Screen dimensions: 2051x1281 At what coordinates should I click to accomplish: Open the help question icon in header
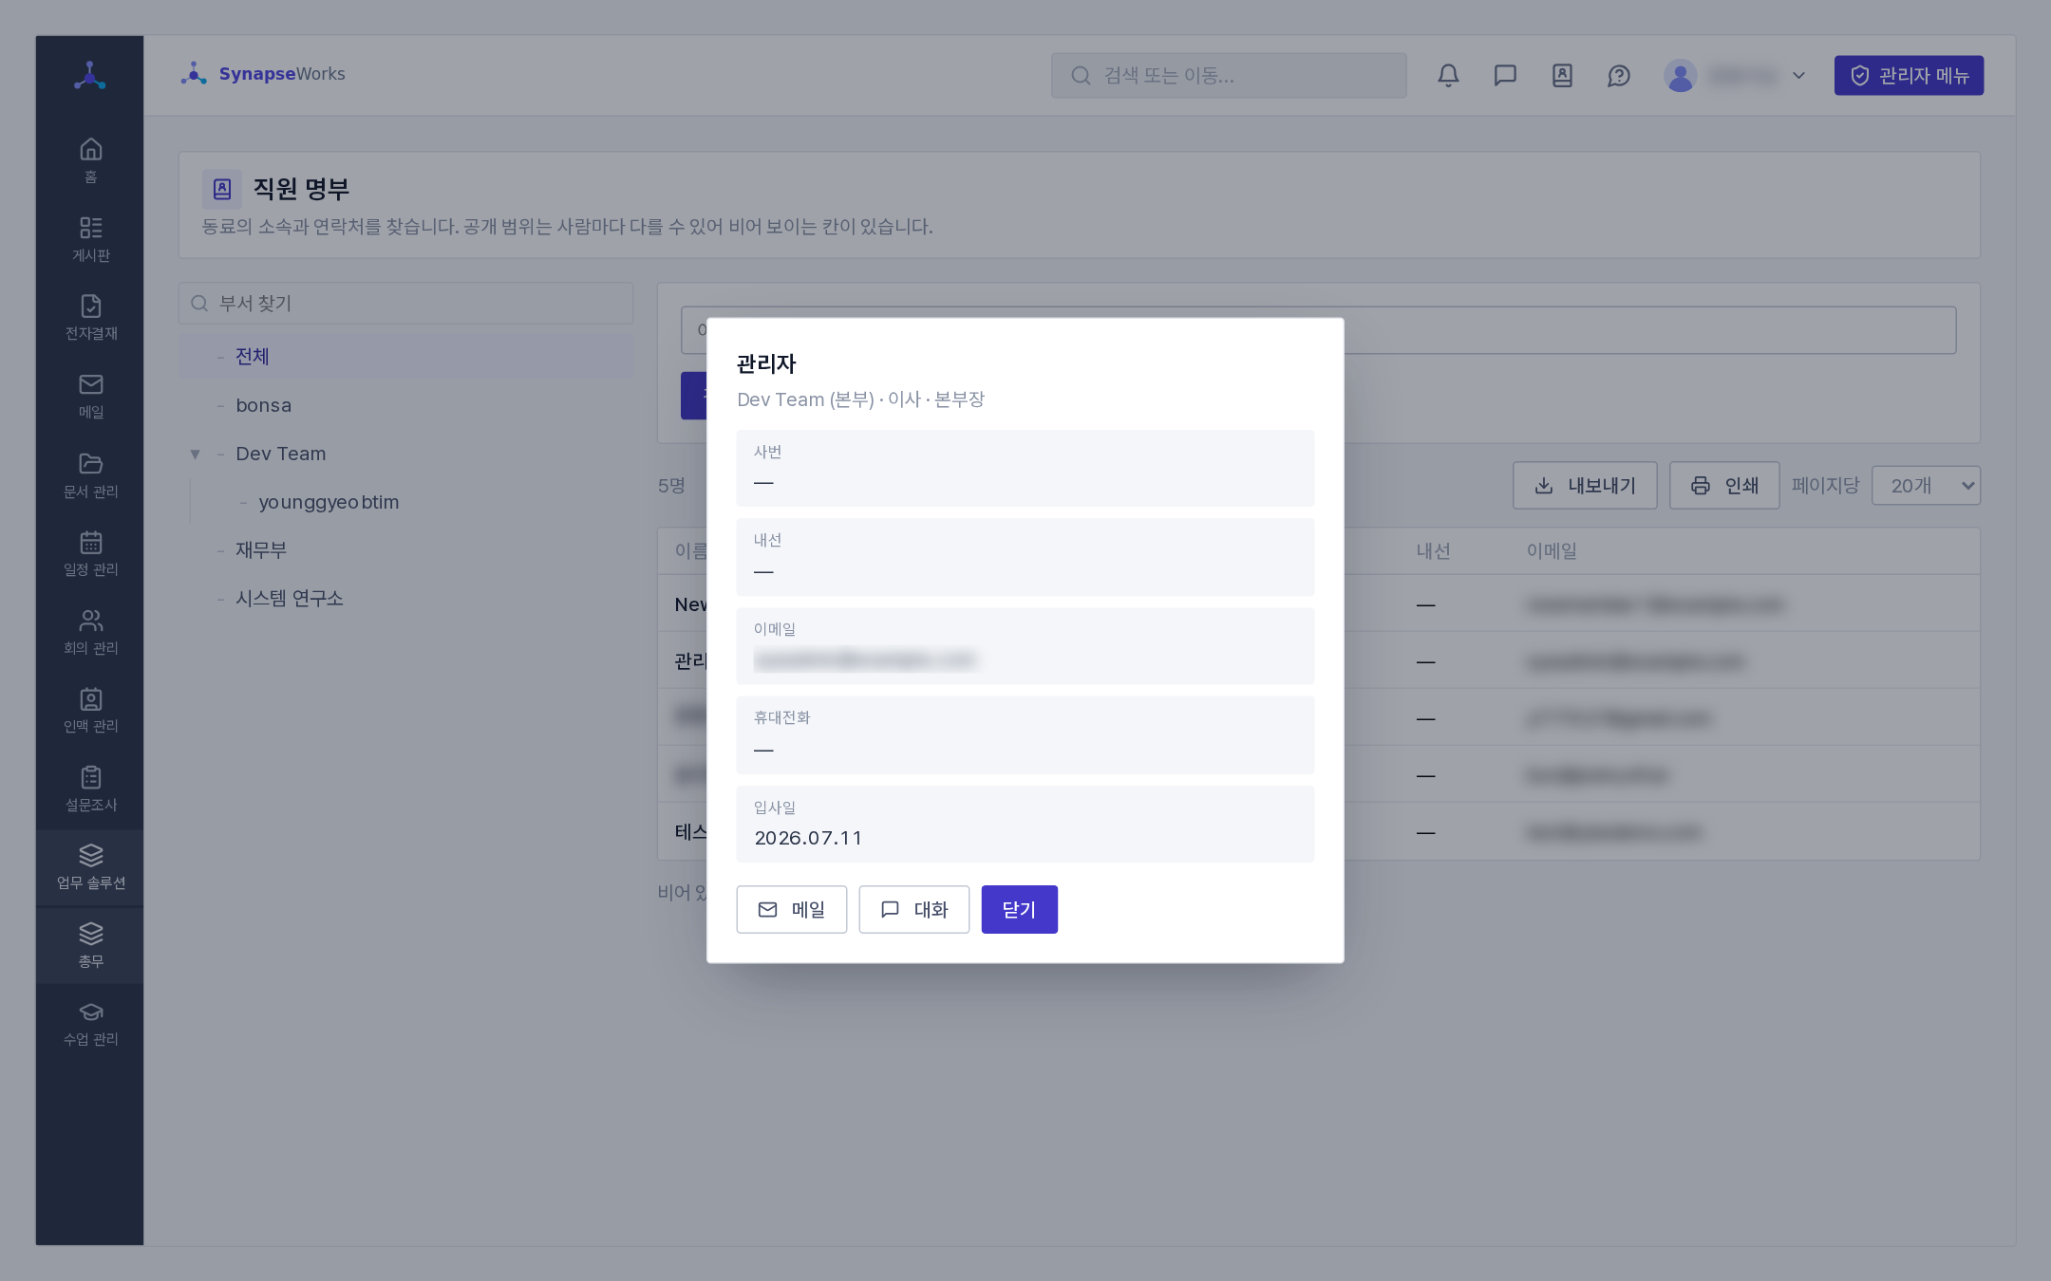coord(1619,76)
